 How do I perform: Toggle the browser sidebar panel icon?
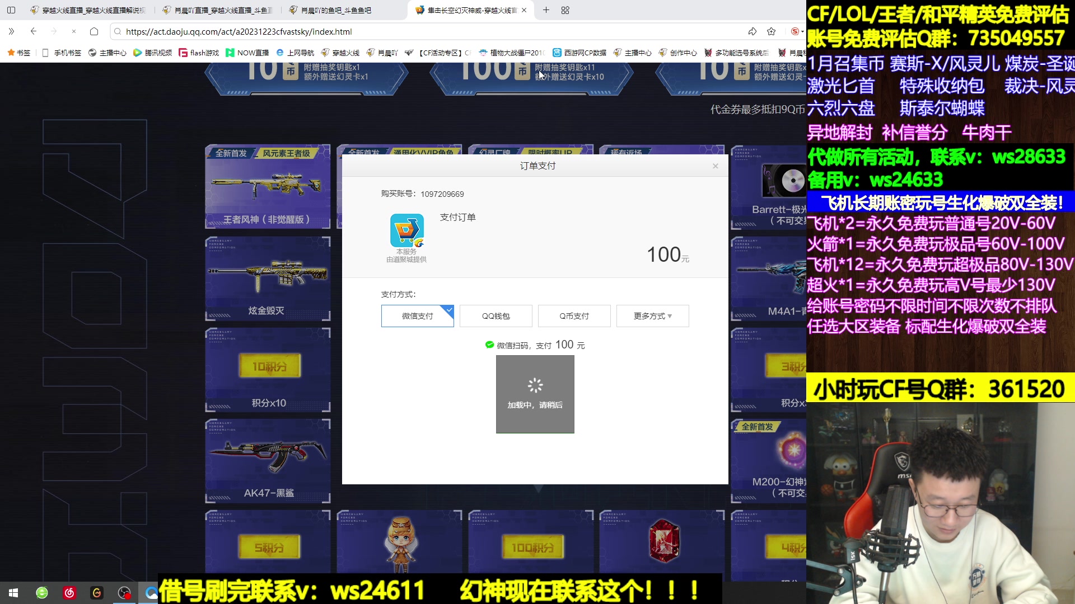click(11, 10)
